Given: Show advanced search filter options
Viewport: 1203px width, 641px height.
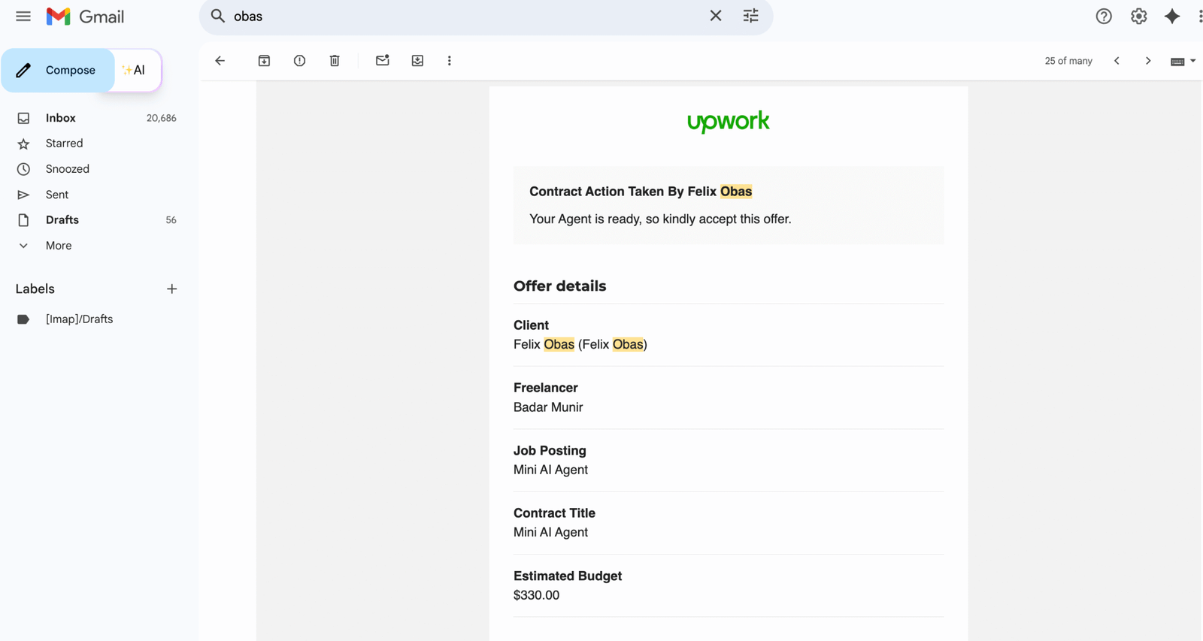Looking at the screenshot, I should click(x=750, y=16).
